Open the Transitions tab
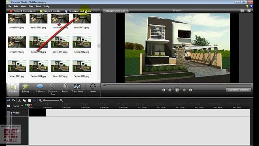This screenshot has width=259, height=146. [x=77, y=88]
